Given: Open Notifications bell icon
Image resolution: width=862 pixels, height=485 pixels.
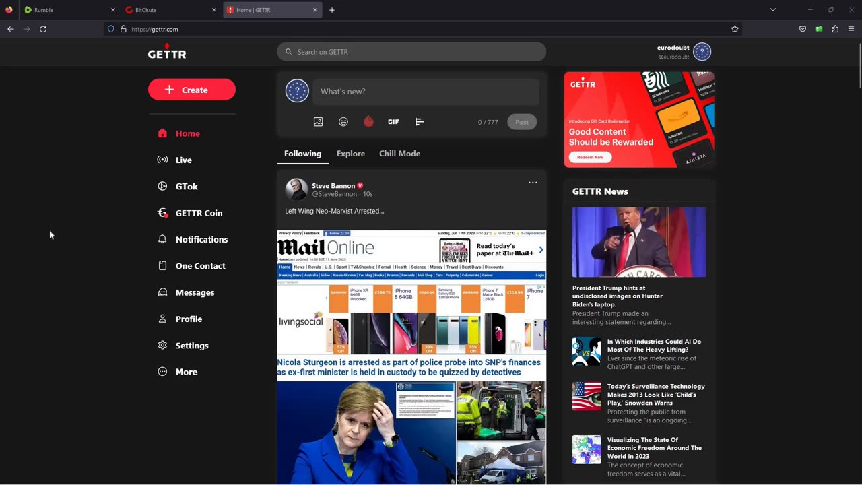Looking at the screenshot, I should 162,239.
